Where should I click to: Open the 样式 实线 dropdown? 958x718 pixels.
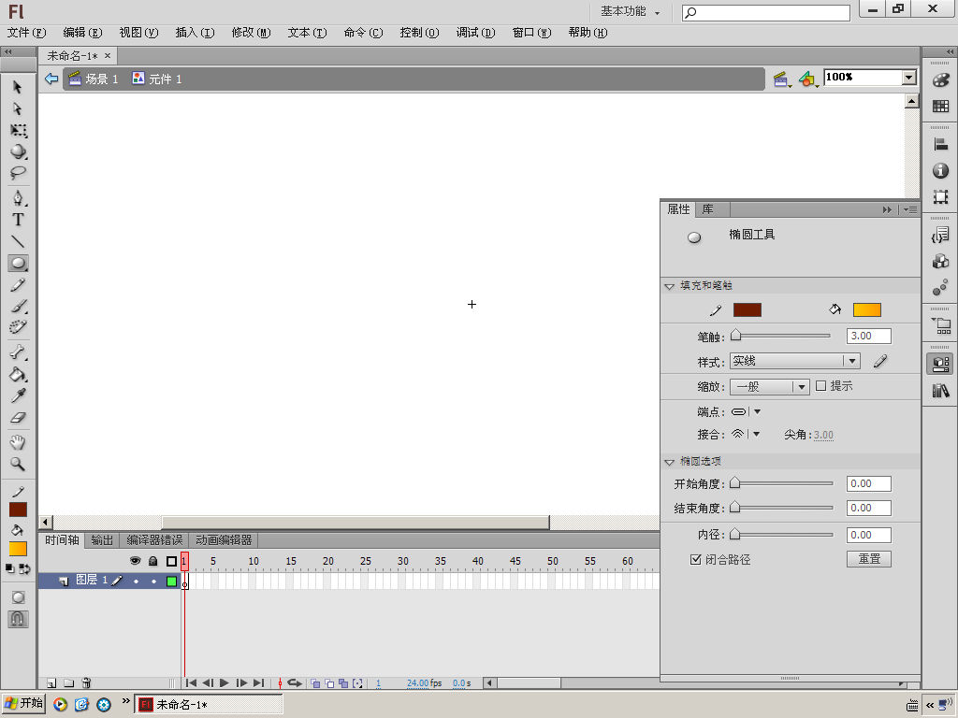795,361
